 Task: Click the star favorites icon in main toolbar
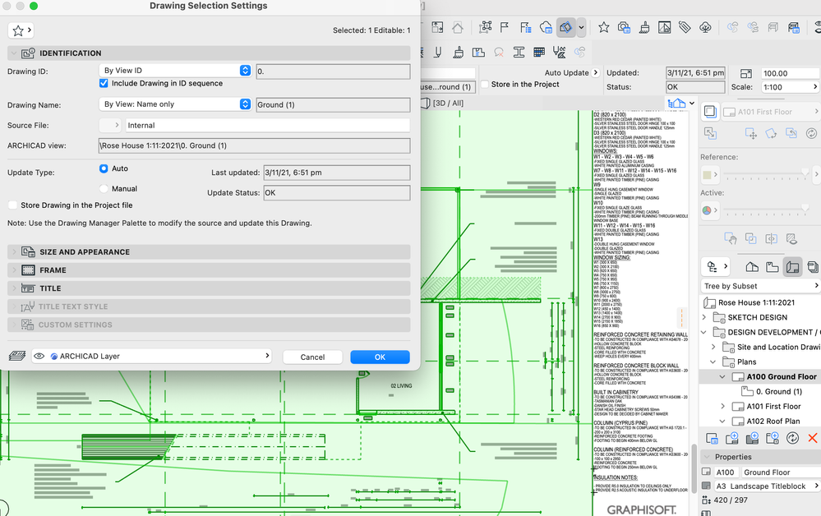pos(603,27)
